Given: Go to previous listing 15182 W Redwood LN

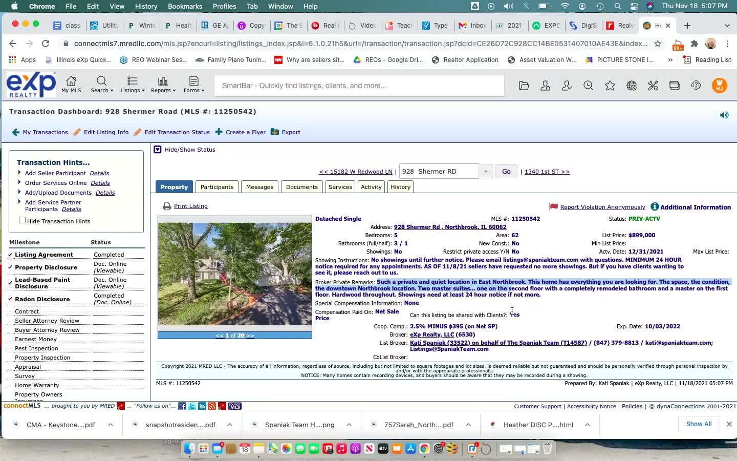Looking at the screenshot, I should coord(356,172).
